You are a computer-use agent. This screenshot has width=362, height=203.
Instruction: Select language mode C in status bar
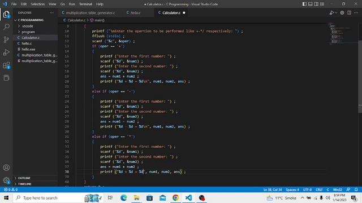click(327, 189)
